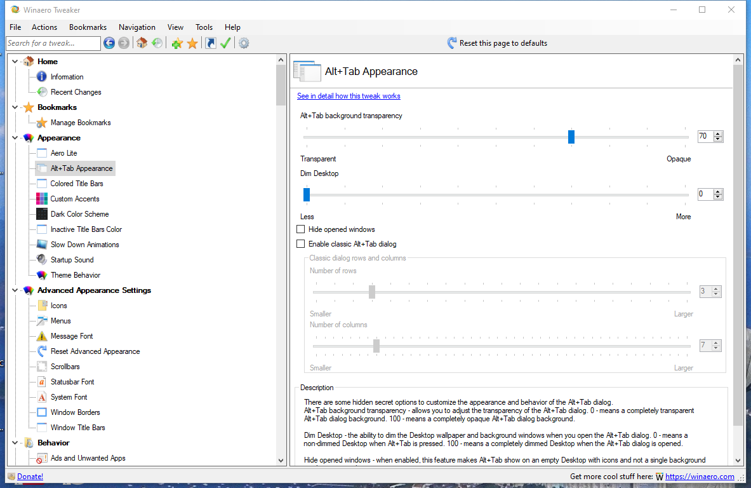This screenshot has height=488, width=751.
Task: Click the Information icon in the tree
Action: tap(42, 77)
